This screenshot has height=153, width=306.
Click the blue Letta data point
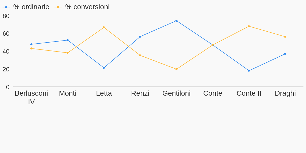(x=104, y=68)
